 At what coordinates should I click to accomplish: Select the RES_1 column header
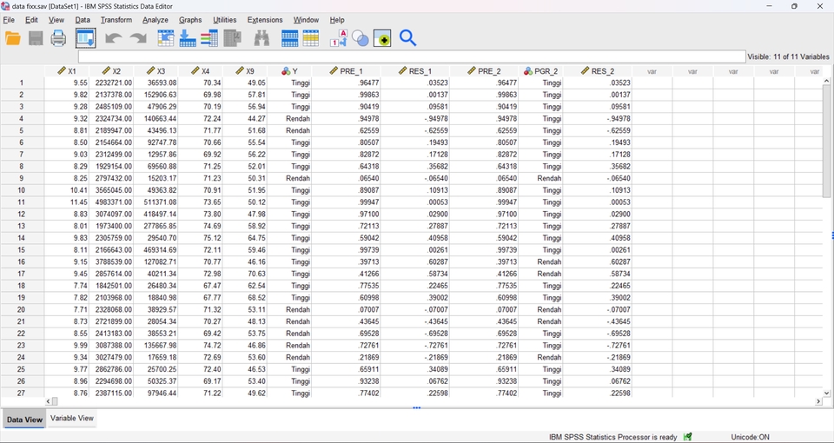click(415, 70)
